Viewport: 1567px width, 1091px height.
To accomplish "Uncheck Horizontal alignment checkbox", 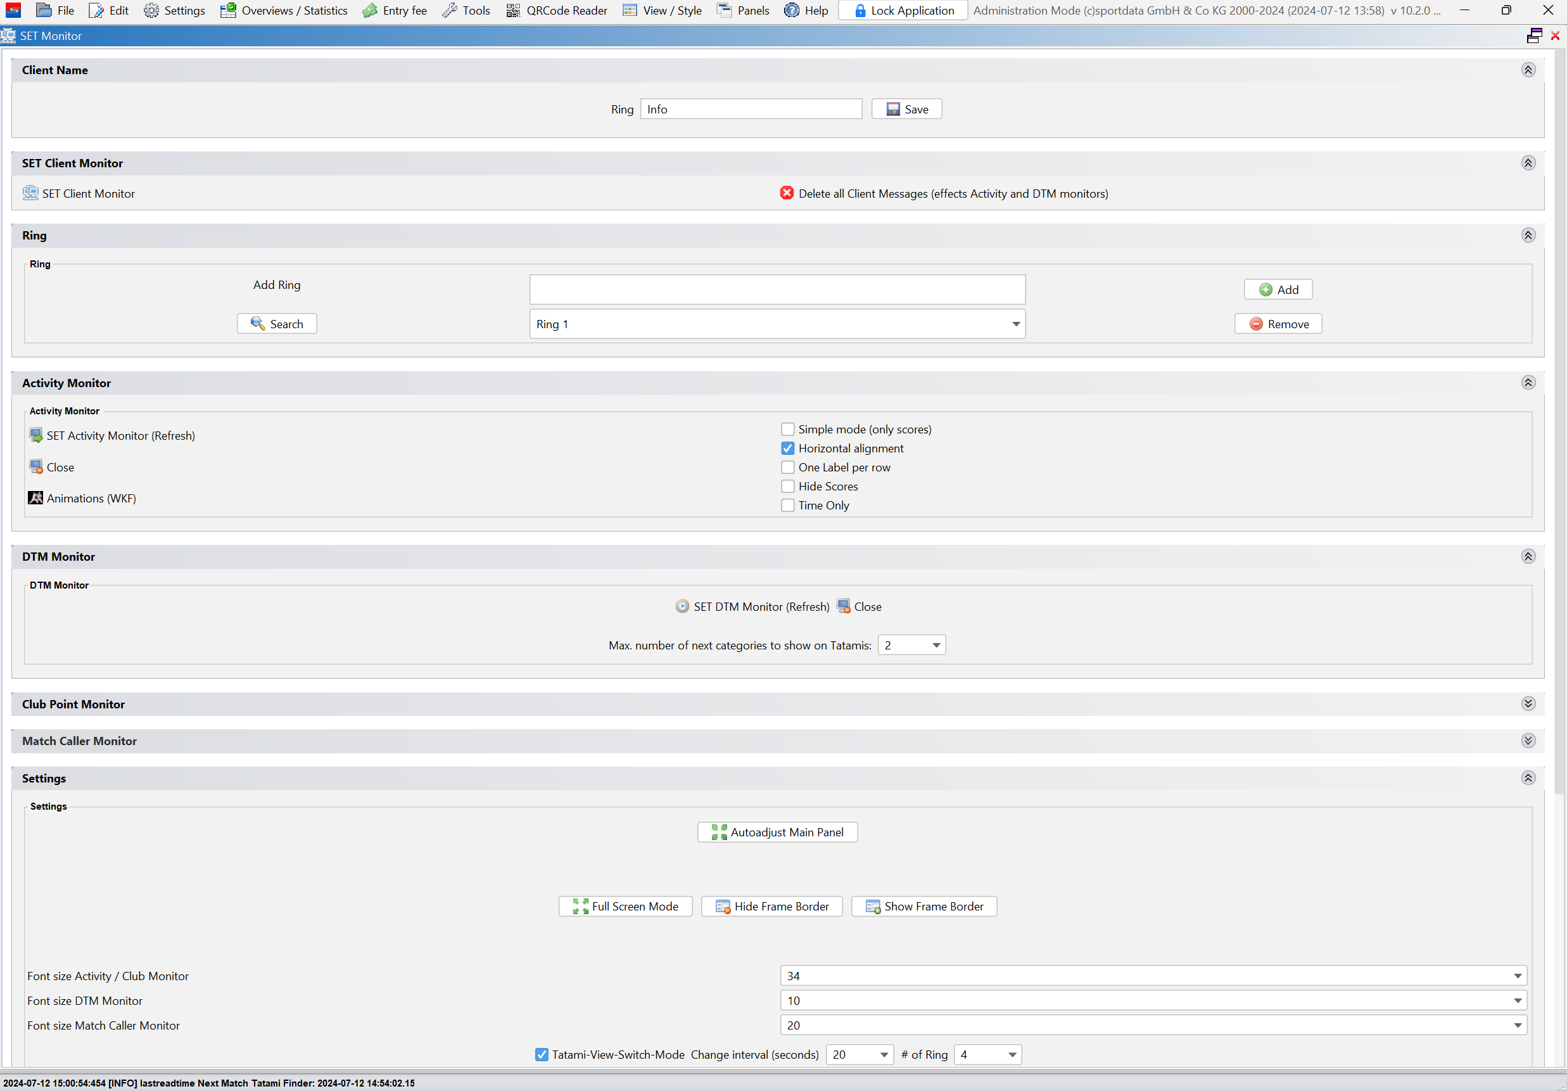I will [x=787, y=449].
